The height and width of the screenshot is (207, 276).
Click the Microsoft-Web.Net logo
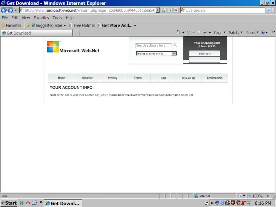(x=73, y=47)
